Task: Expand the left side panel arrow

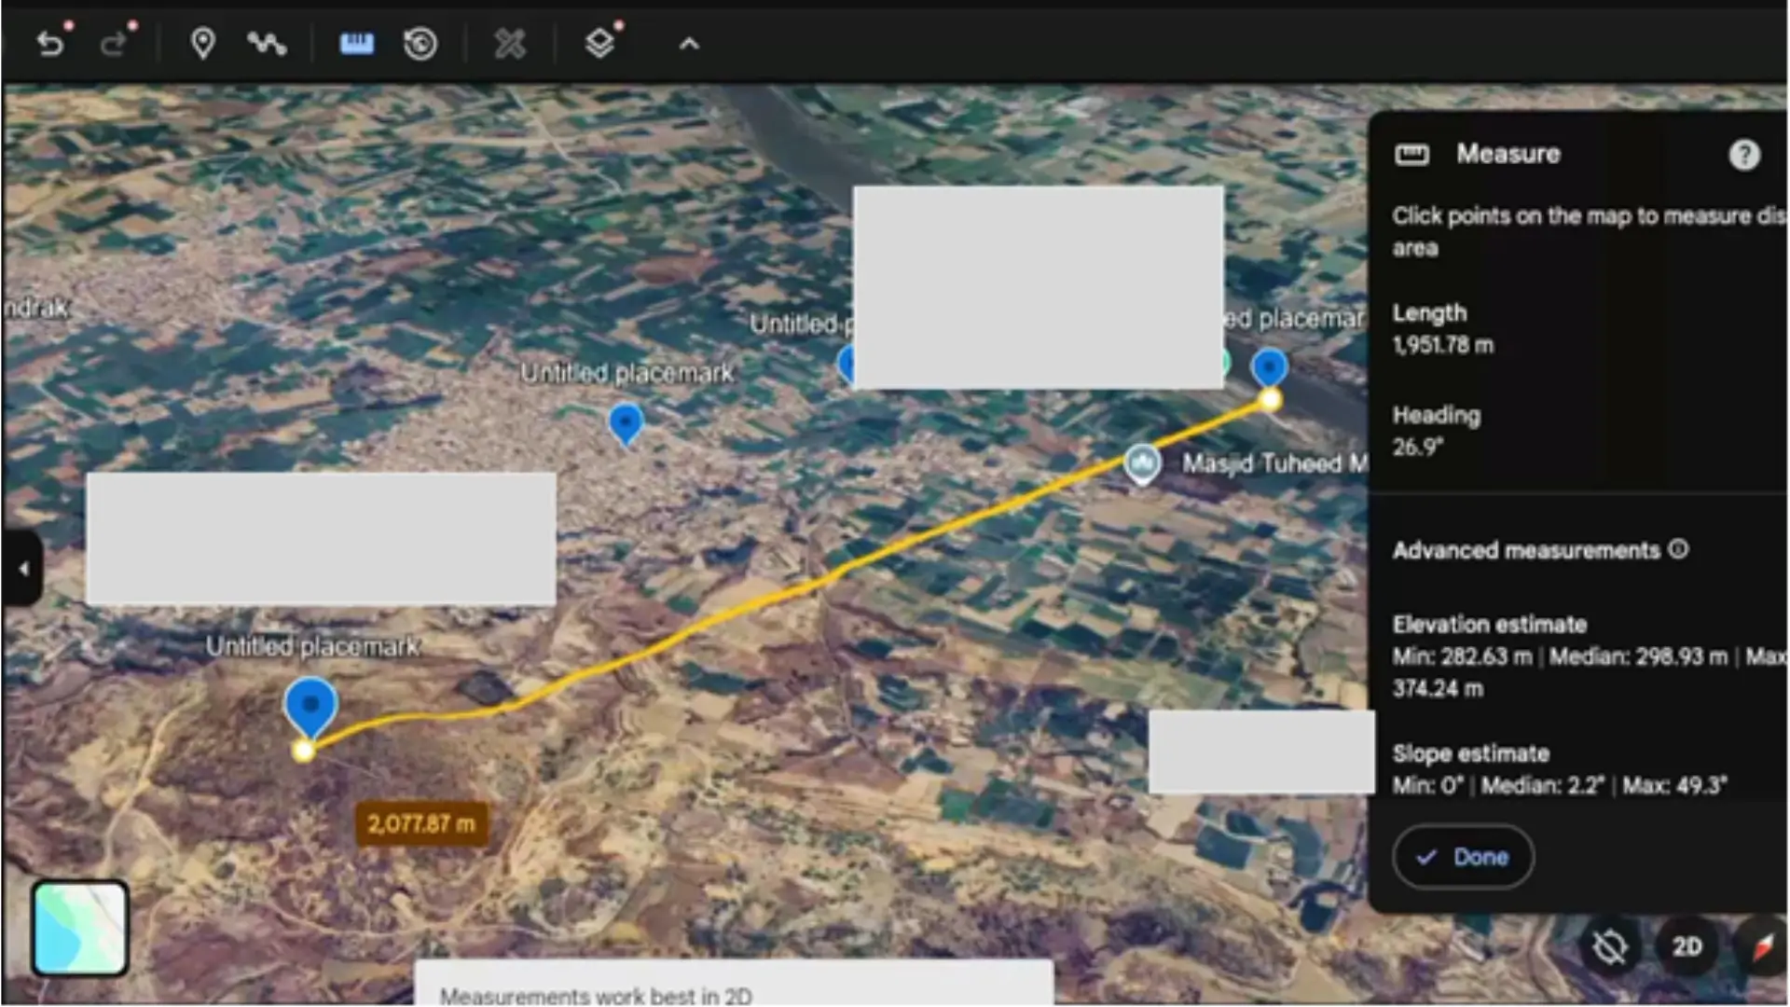Action: pyautogui.click(x=23, y=568)
